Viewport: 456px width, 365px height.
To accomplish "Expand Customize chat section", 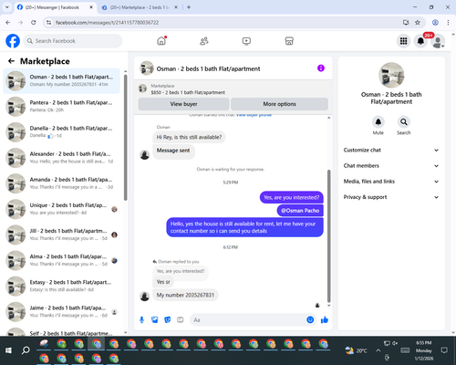I will [391, 150].
